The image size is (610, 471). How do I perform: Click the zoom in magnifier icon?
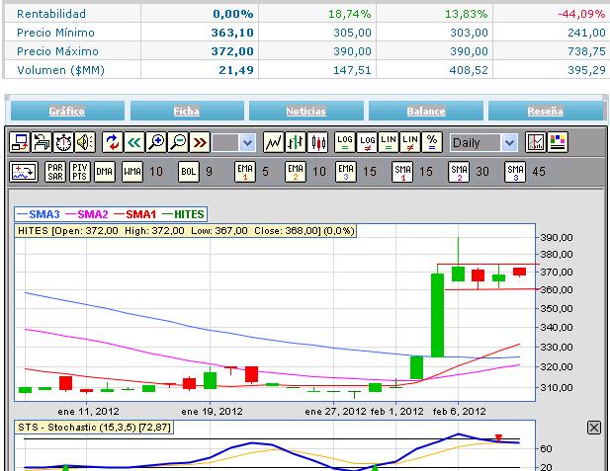click(155, 142)
